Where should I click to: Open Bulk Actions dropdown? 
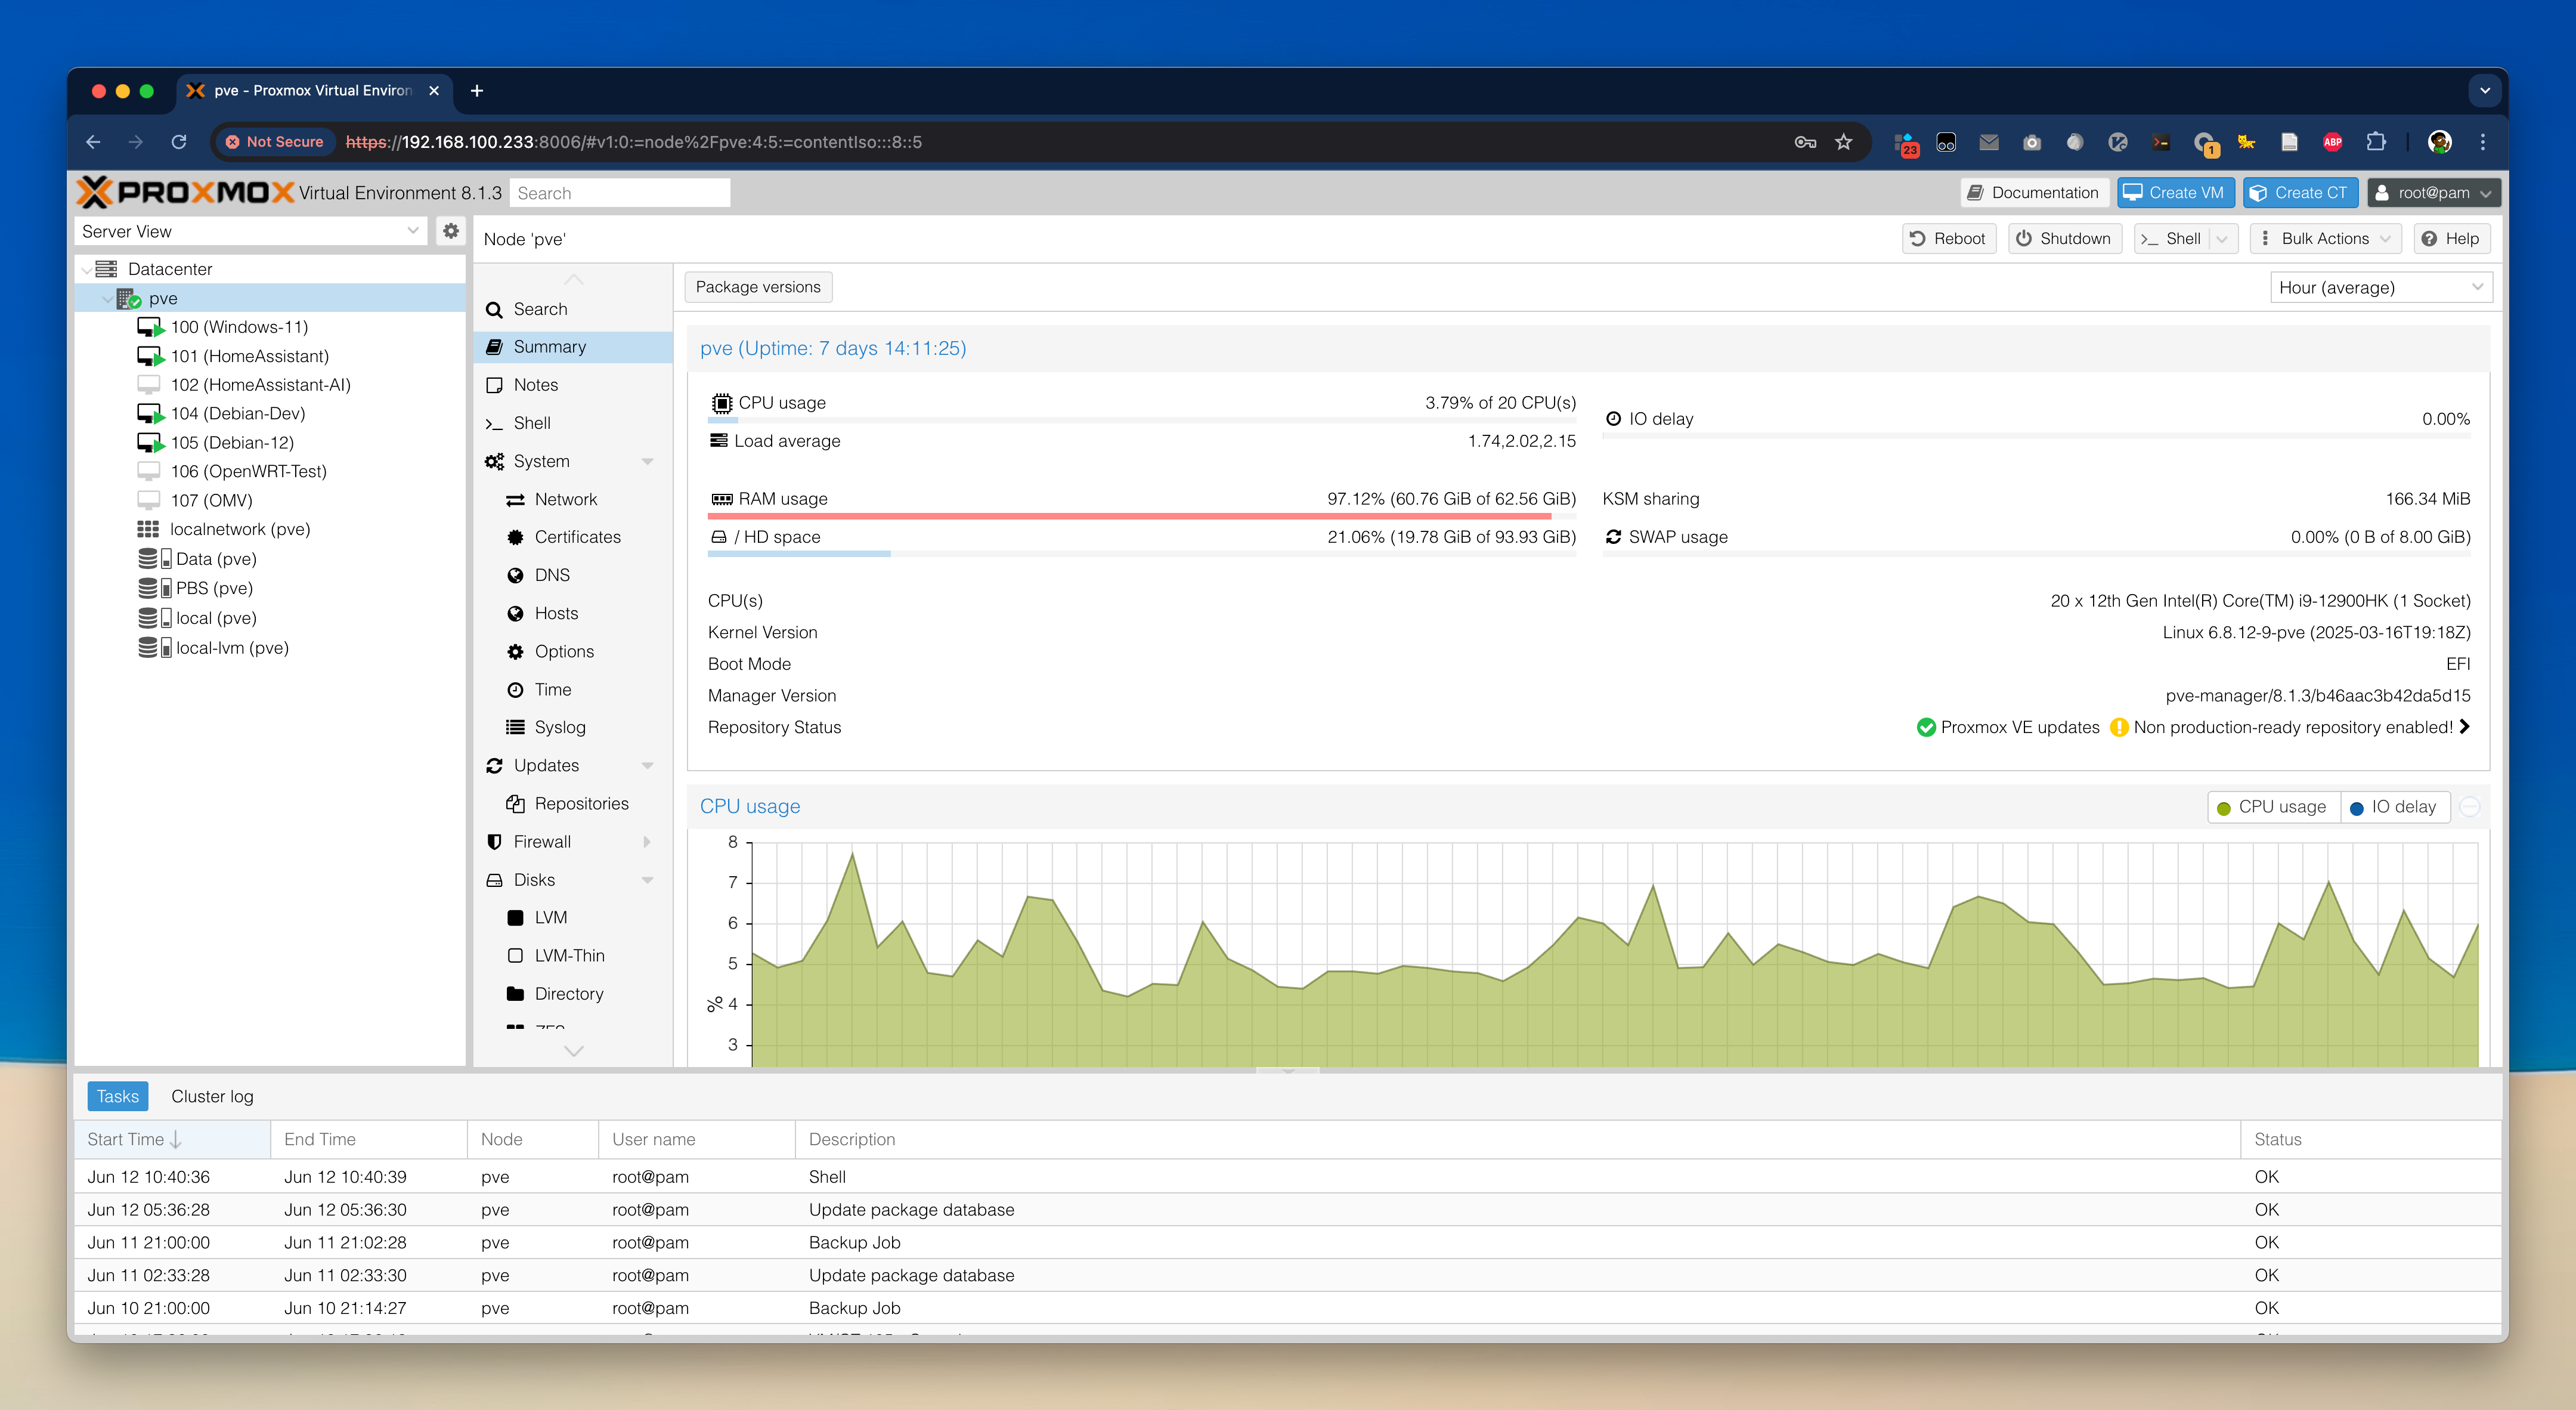pyautogui.click(x=2325, y=238)
